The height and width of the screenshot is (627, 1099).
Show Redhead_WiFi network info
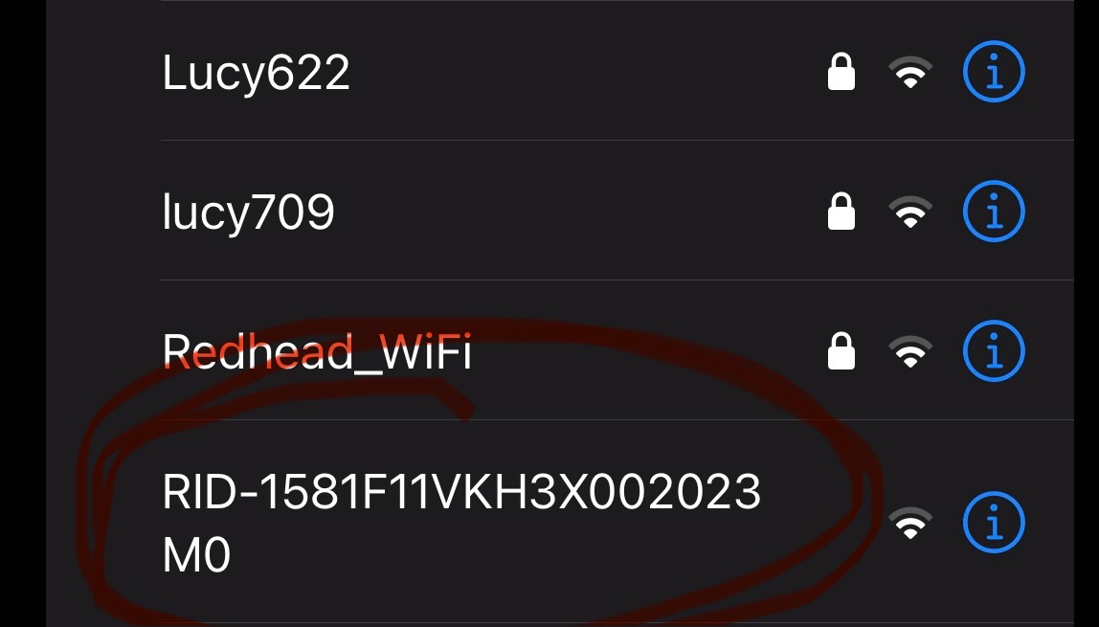(x=994, y=350)
